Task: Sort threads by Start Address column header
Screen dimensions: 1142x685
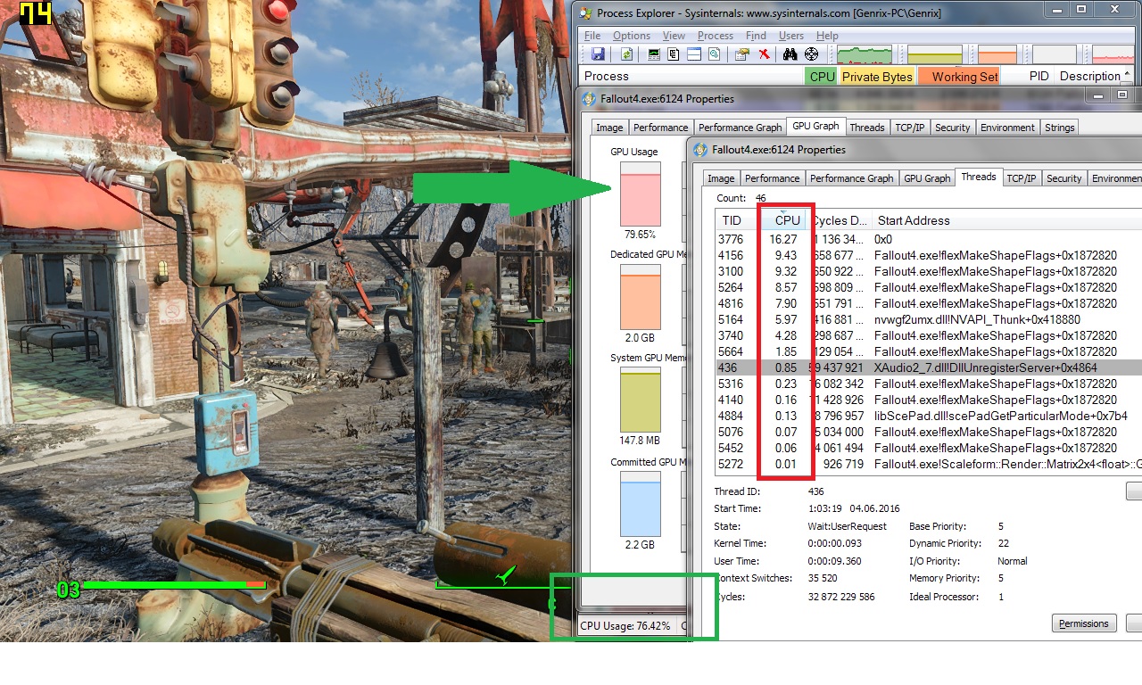Action: point(1005,220)
